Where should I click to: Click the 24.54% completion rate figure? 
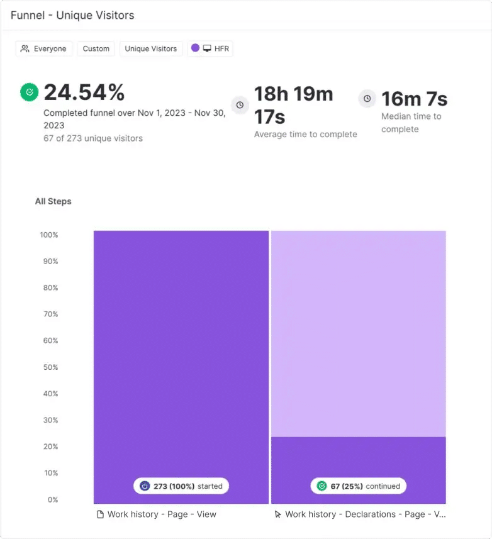[x=84, y=92]
